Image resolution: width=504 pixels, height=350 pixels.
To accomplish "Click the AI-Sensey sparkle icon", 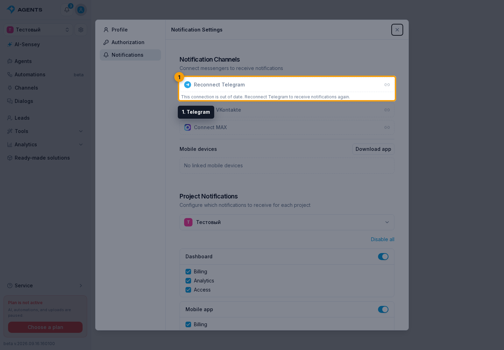I will 10,44.
